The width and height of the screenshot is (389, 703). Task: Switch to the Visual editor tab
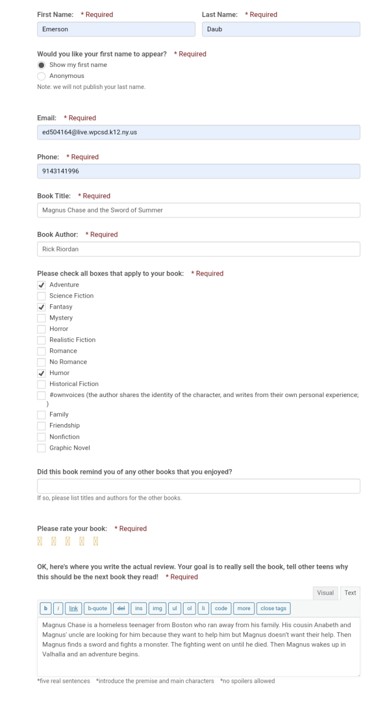click(325, 593)
